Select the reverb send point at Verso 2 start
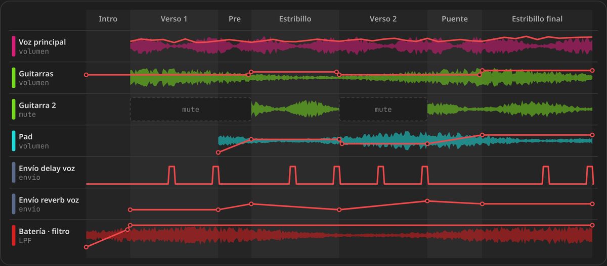 [339, 209]
